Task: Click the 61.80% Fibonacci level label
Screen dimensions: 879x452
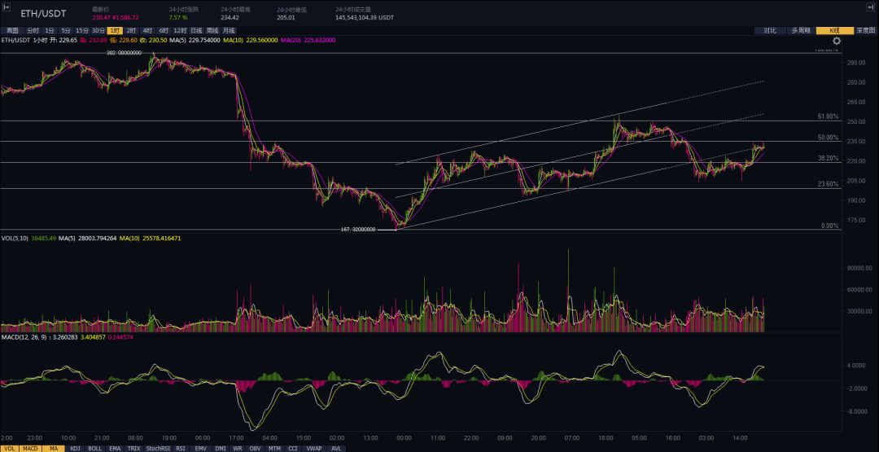Action: click(828, 116)
